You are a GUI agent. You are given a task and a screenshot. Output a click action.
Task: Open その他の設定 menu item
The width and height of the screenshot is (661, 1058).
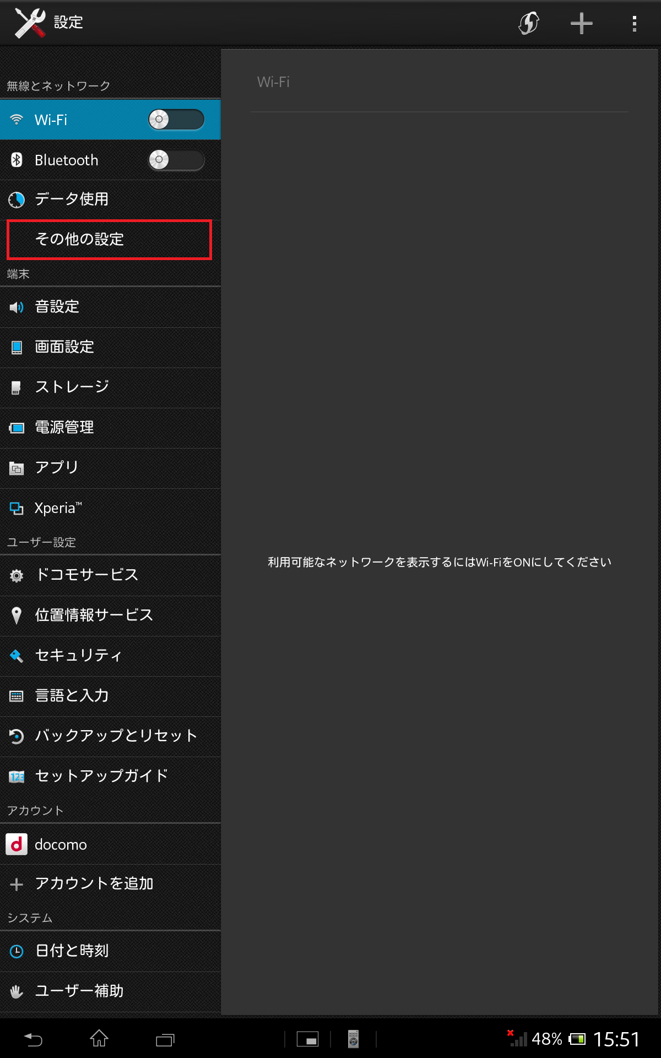(109, 239)
